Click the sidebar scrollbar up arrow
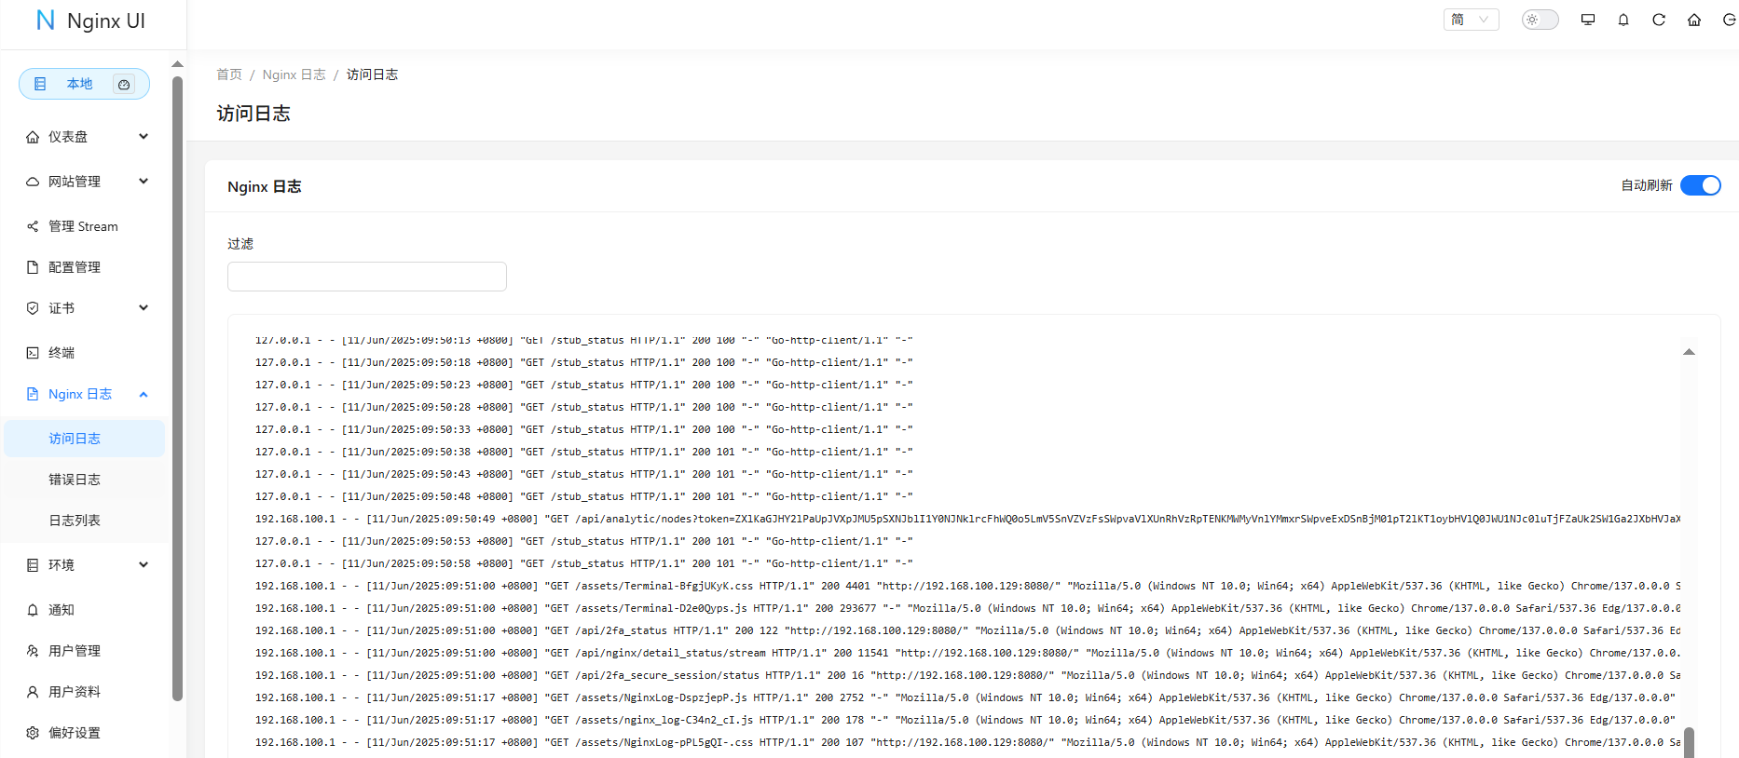The width and height of the screenshot is (1739, 758). pos(177,64)
